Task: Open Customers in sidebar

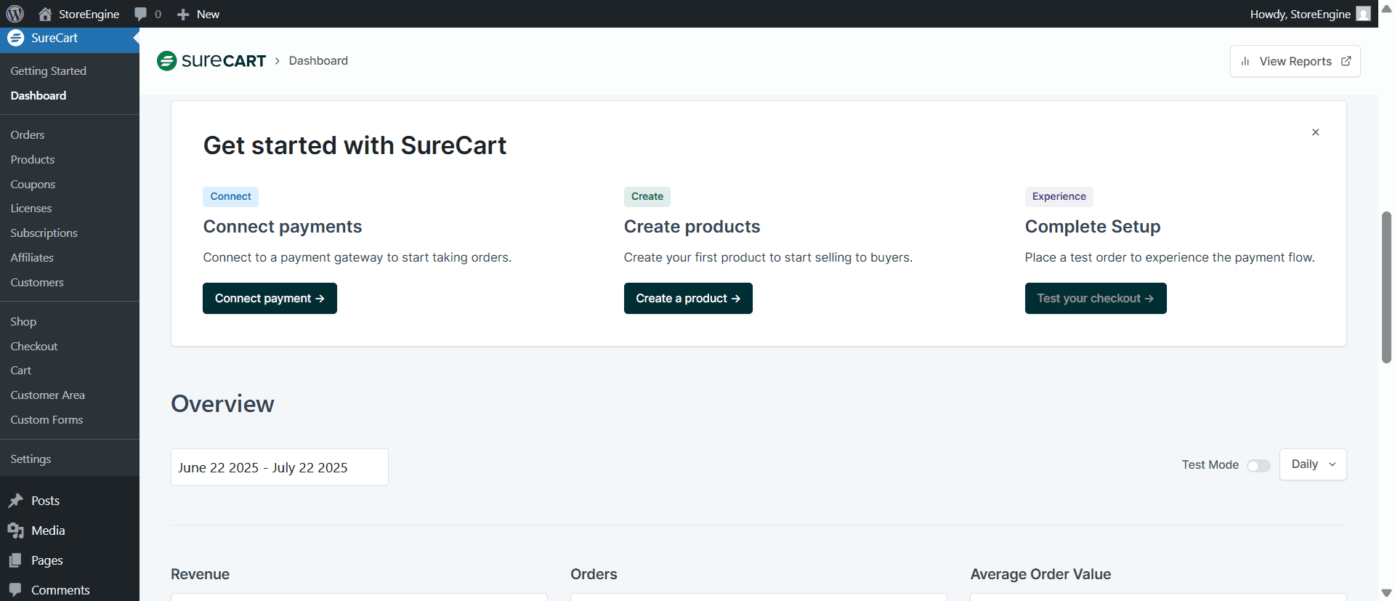Action: (37, 283)
